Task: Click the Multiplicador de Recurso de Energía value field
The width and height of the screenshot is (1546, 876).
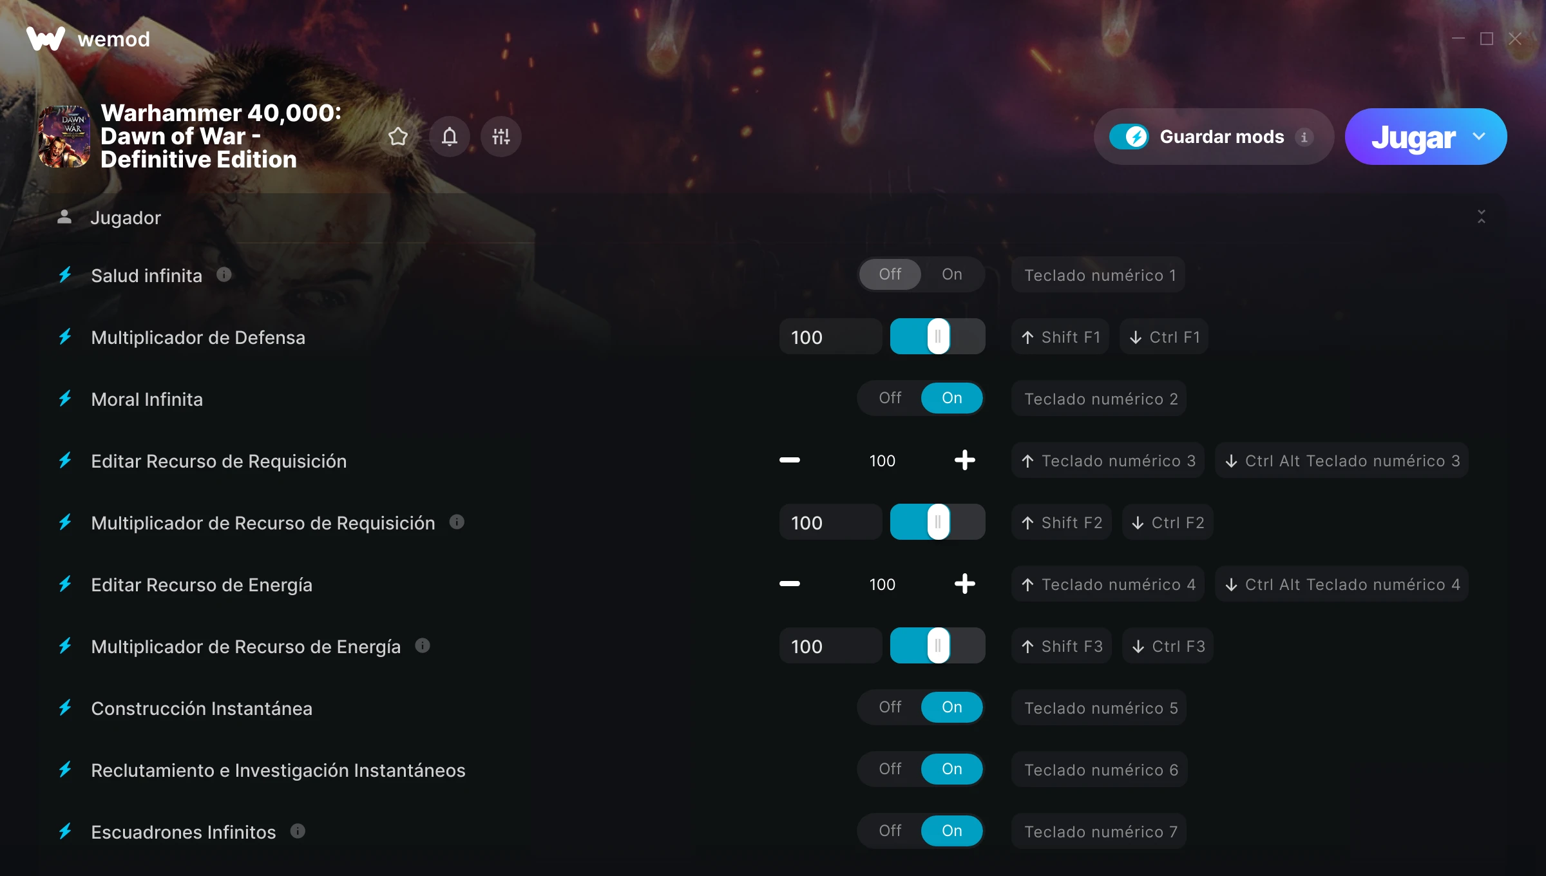Action: [x=831, y=646]
